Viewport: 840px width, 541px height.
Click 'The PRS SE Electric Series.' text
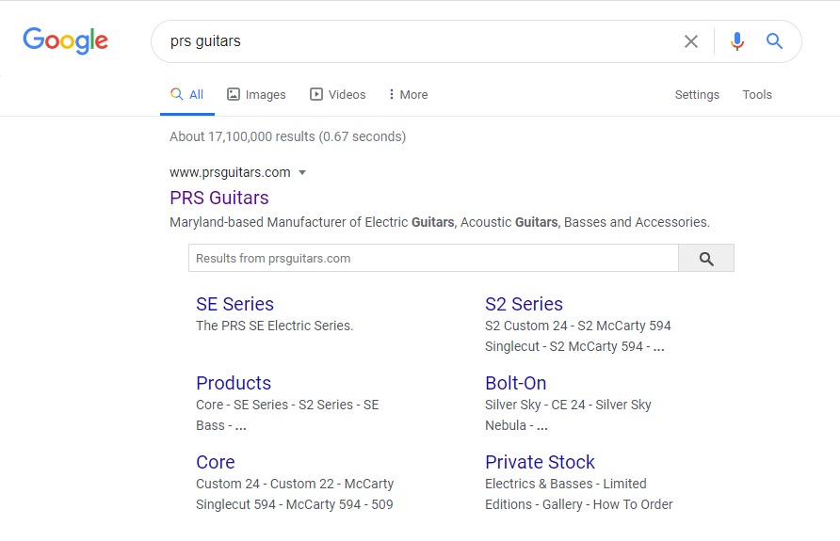coord(275,326)
